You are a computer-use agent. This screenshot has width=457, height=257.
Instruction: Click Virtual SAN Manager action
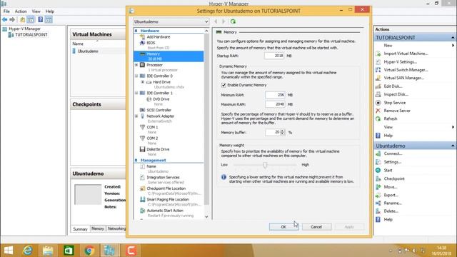[403, 78]
